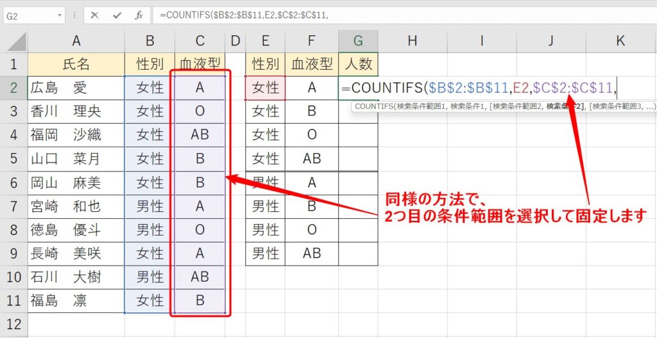This screenshot has width=657, height=338.
Task: Cancel the formula entry with the X icon
Action: click(x=95, y=15)
